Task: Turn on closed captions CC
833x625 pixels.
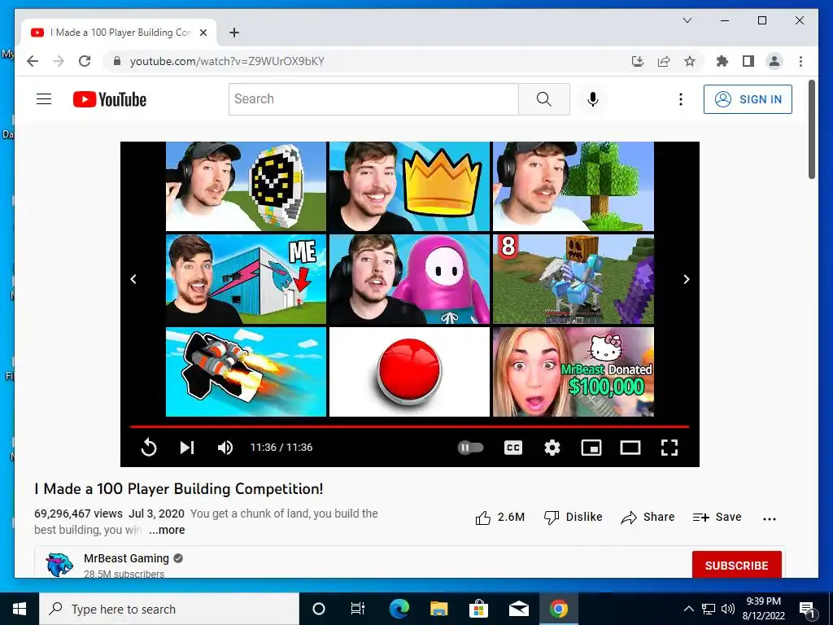Action: (513, 448)
